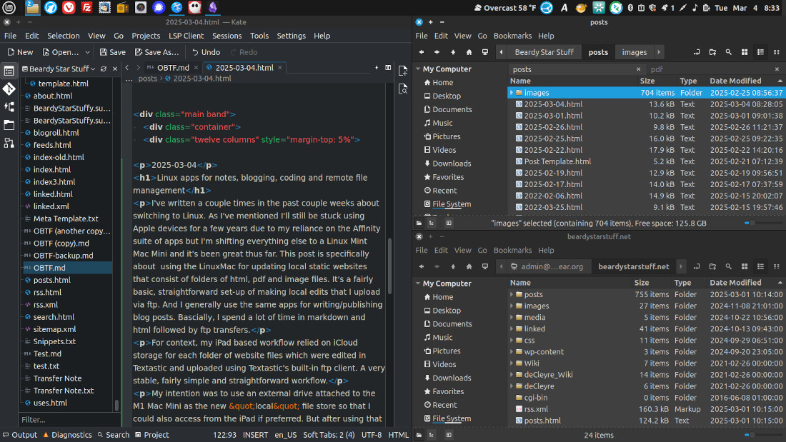Image resolution: width=786 pixels, height=442 pixels.
Task: Toggle the Output panel in Kate's status bar
Action: coord(19,435)
